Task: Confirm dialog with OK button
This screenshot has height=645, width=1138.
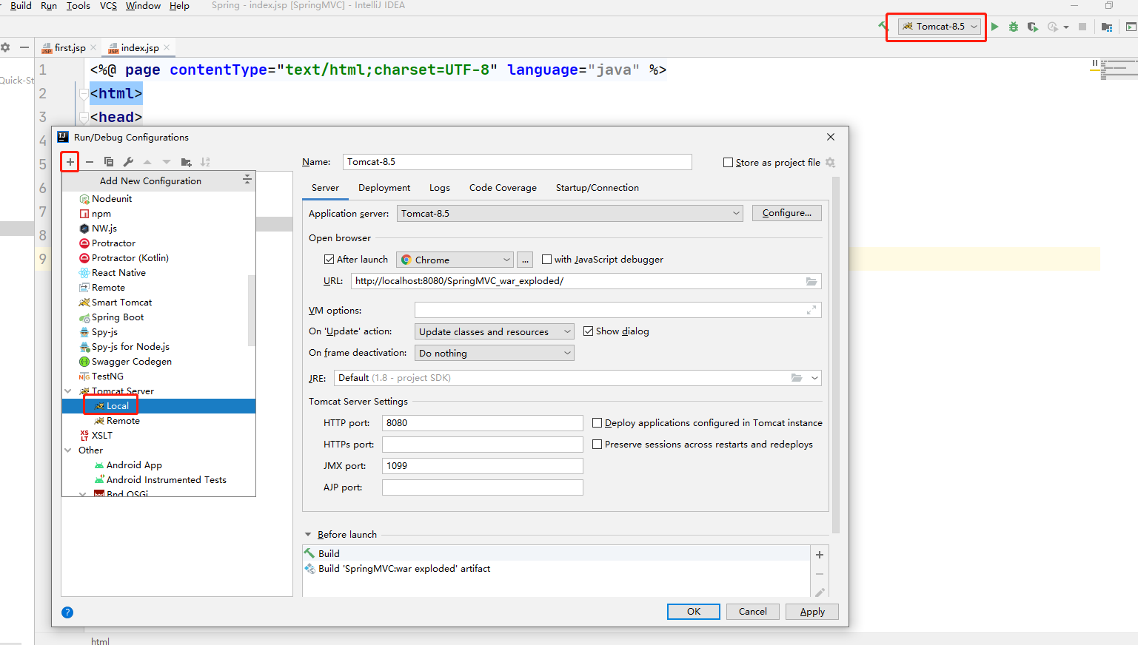Action: click(694, 612)
